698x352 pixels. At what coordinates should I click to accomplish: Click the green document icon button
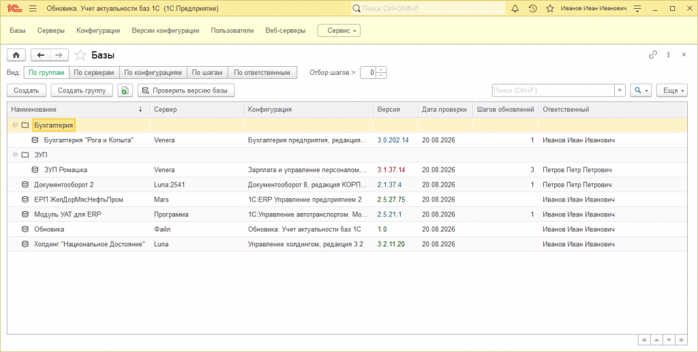pos(125,91)
